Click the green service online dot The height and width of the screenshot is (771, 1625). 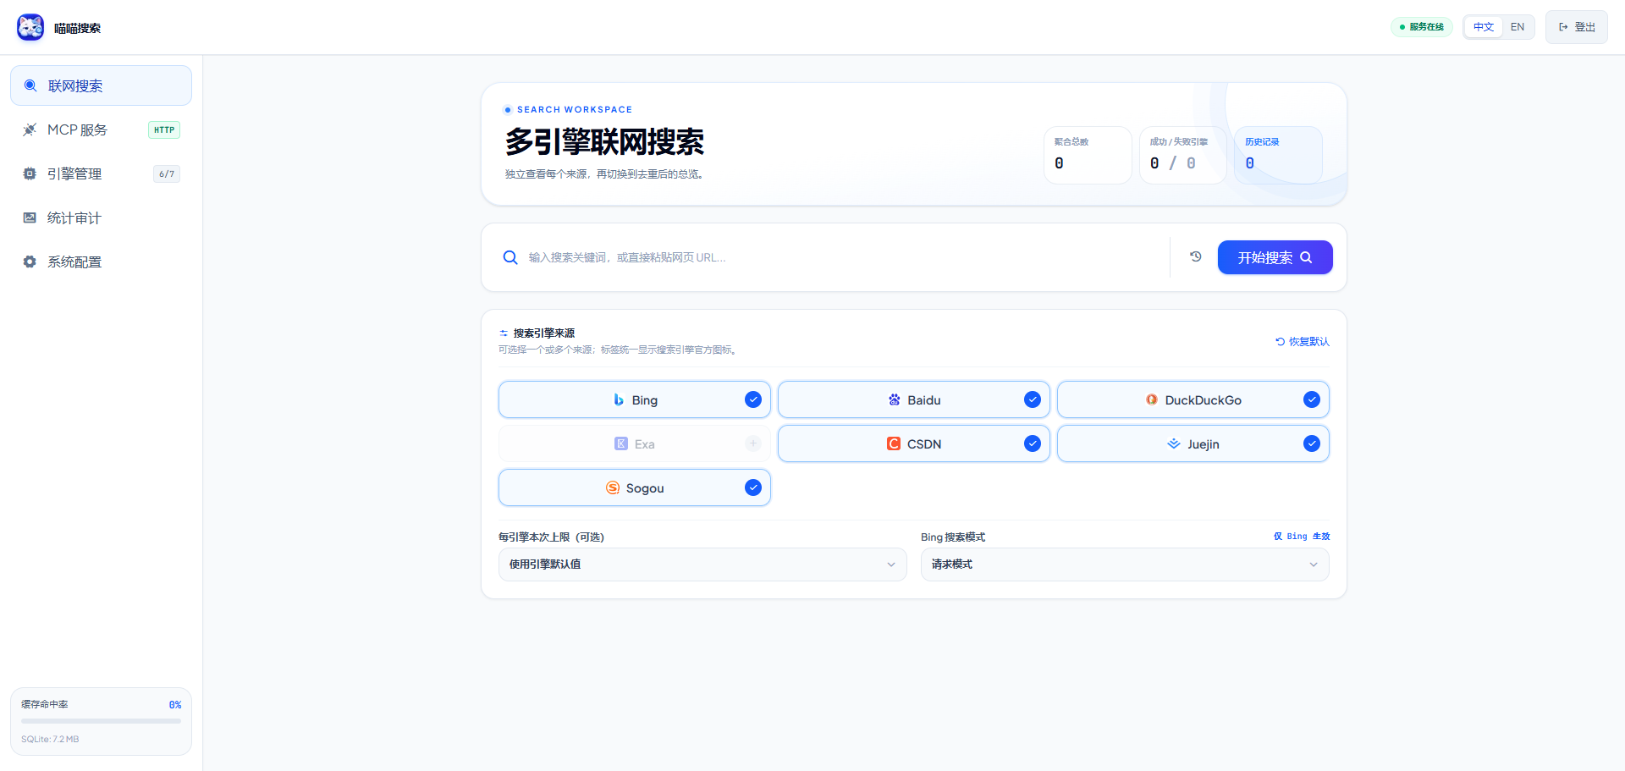coord(1402,27)
